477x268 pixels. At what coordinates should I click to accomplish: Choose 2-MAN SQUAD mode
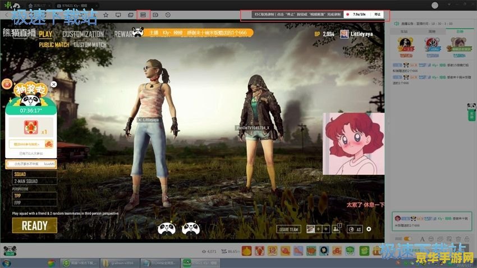[35, 181]
